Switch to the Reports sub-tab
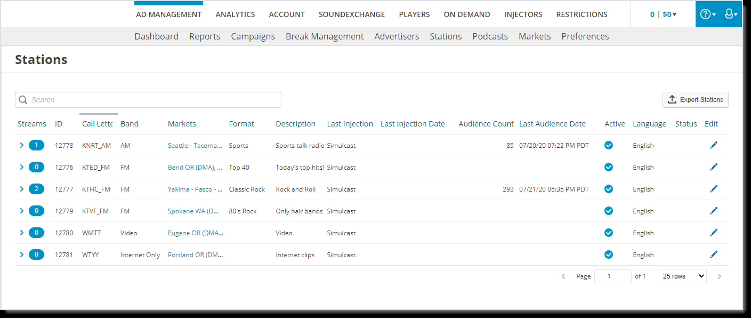The image size is (751, 318). pyautogui.click(x=205, y=36)
